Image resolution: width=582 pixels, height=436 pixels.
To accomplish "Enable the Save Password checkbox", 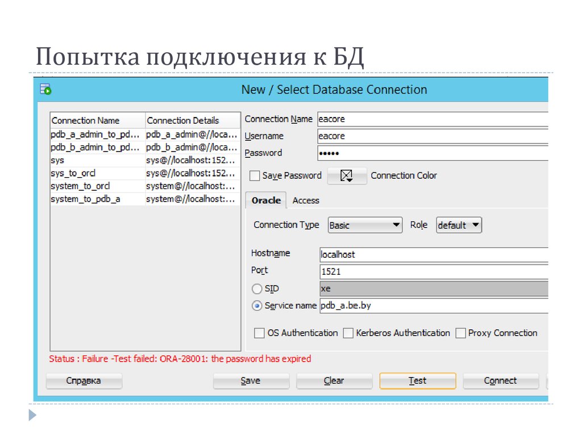I will [x=255, y=176].
